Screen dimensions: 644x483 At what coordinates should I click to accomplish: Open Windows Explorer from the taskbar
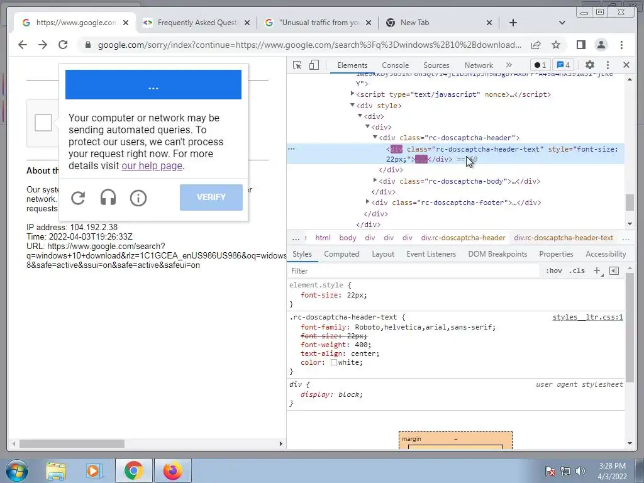point(56,471)
